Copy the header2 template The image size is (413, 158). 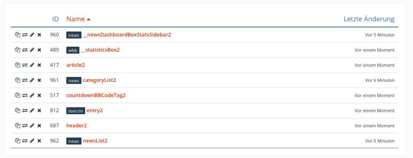[x=18, y=126]
